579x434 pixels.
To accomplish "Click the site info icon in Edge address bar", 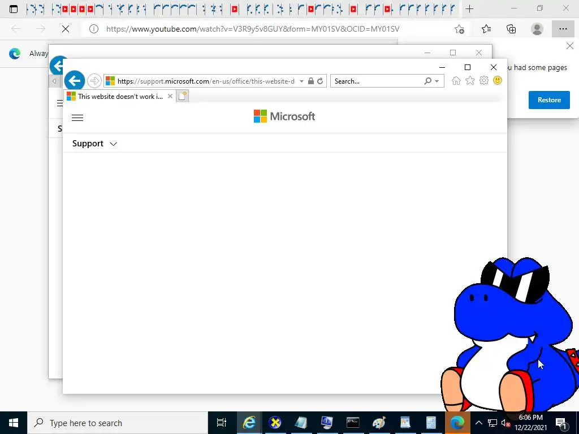I will pos(94,29).
